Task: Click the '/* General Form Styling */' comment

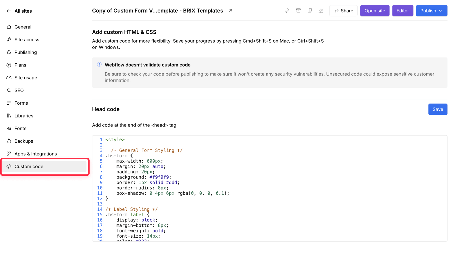Action: 147,150
